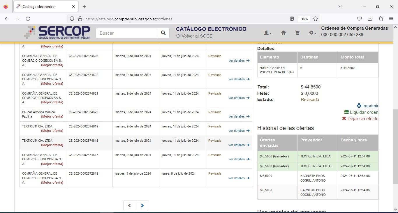Click Liquidar orden briefcase link
Image resolution: width=398 pixels, height=213 pixels.
pyautogui.click(x=361, y=112)
